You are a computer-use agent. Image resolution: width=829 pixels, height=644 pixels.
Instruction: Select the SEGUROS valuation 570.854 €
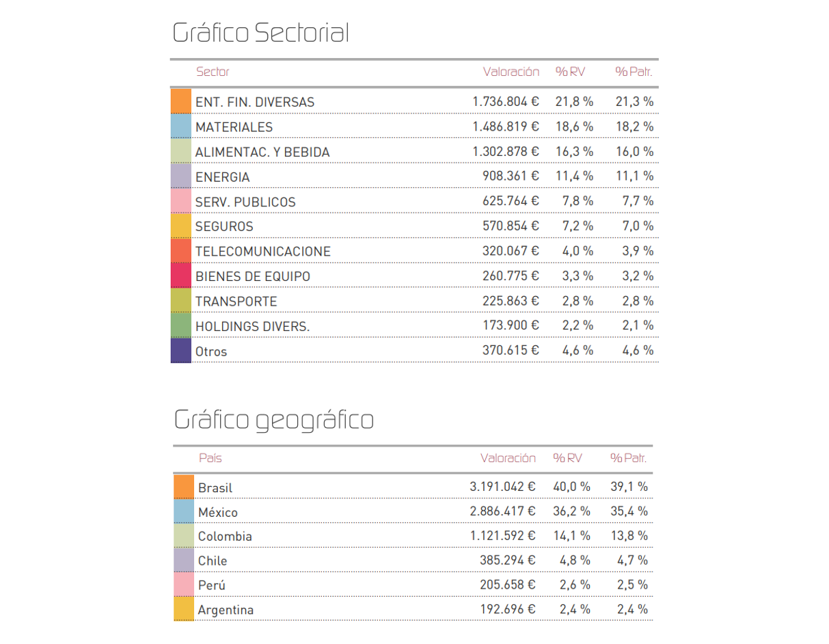point(511,226)
